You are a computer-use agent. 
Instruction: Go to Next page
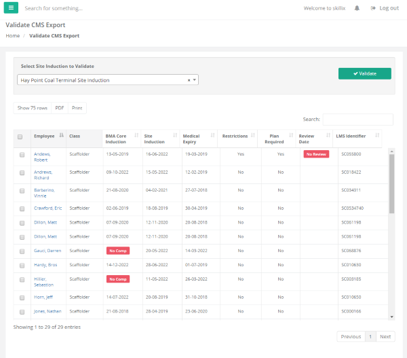click(385, 336)
